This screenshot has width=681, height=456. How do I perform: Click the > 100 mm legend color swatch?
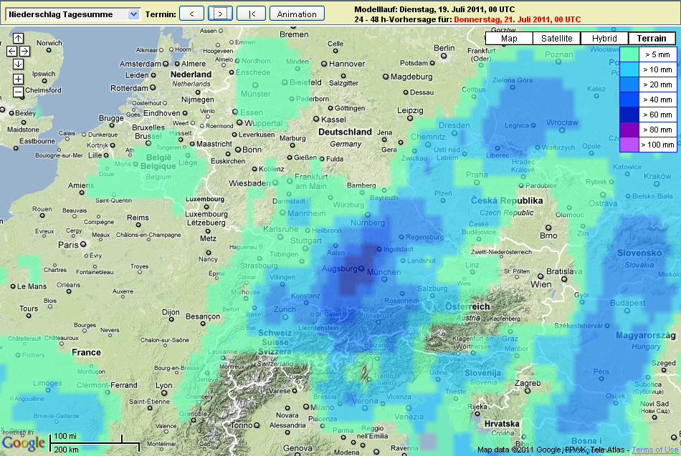(x=629, y=145)
